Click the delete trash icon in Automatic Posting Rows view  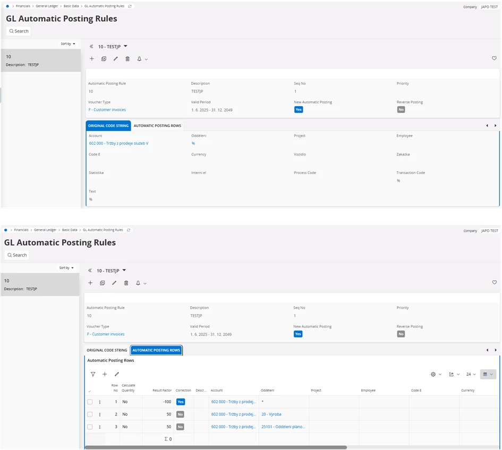(126, 283)
